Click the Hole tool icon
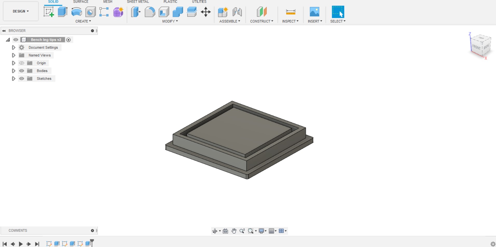The width and height of the screenshot is (496, 247). [x=91, y=12]
